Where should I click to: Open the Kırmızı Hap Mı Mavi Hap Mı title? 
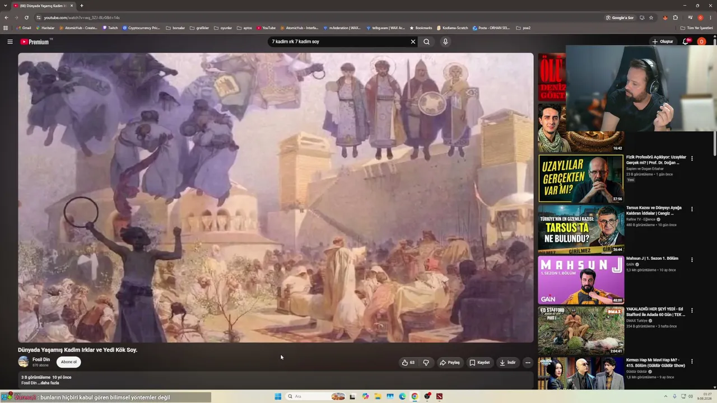pyautogui.click(x=655, y=362)
